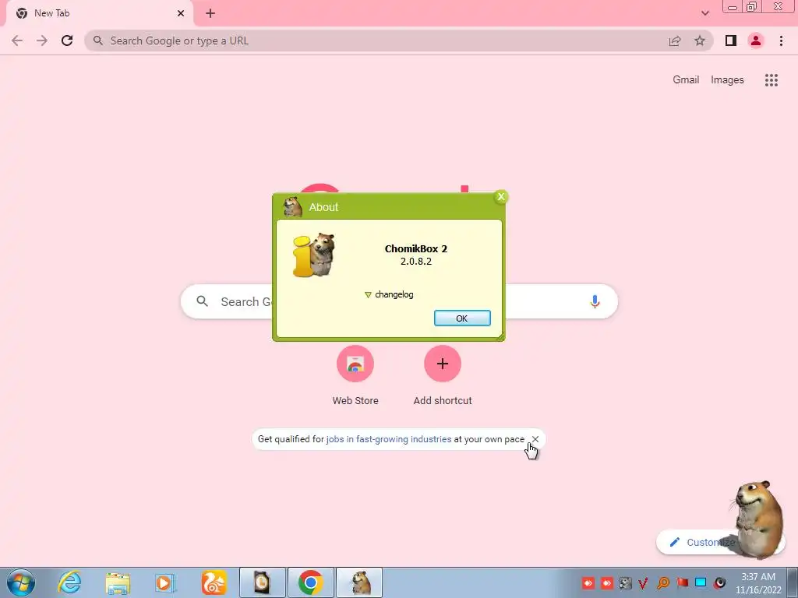The width and height of the screenshot is (798, 598).
Task: Switch to Chrome taskbar button
Action: coord(311,582)
